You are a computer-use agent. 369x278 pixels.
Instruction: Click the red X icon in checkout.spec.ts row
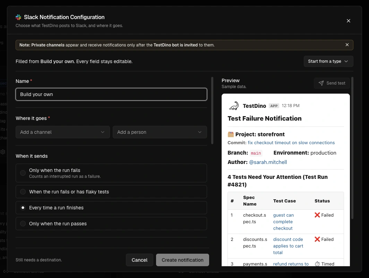[x=317, y=215]
